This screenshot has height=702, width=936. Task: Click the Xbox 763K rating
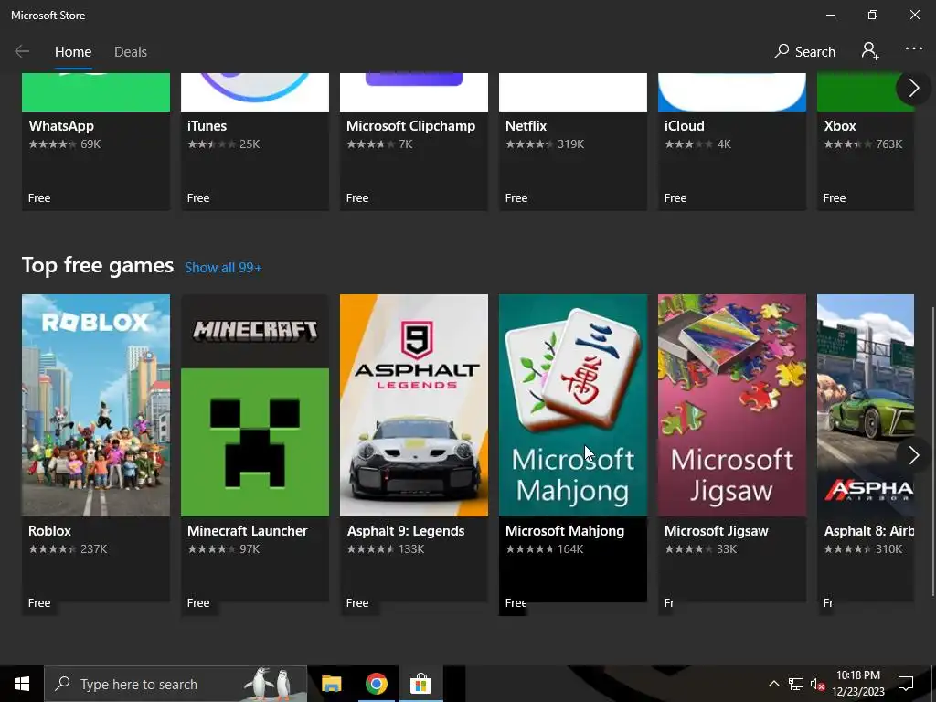[x=863, y=144]
